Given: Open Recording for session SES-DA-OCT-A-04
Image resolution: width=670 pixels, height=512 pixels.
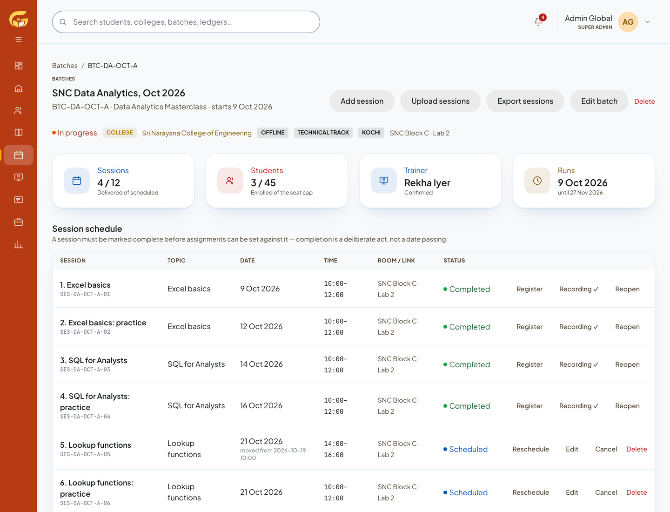Looking at the screenshot, I should point(579,406).
